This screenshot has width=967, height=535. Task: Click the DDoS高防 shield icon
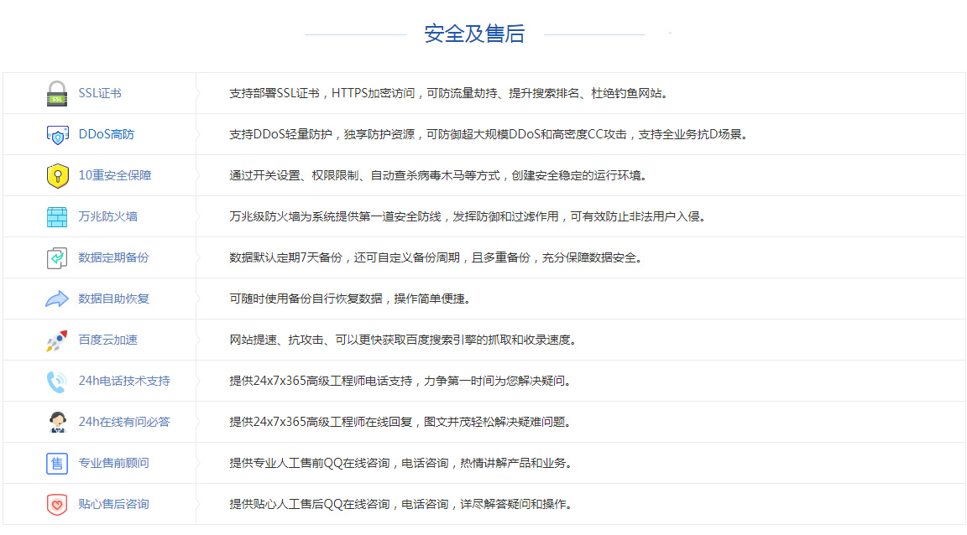pos(57,134)
